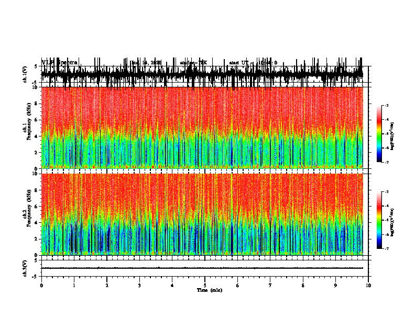415x320 pixels.
Task: Click the flat ch.3 voltage trace
Action: (x=202, y=268)
